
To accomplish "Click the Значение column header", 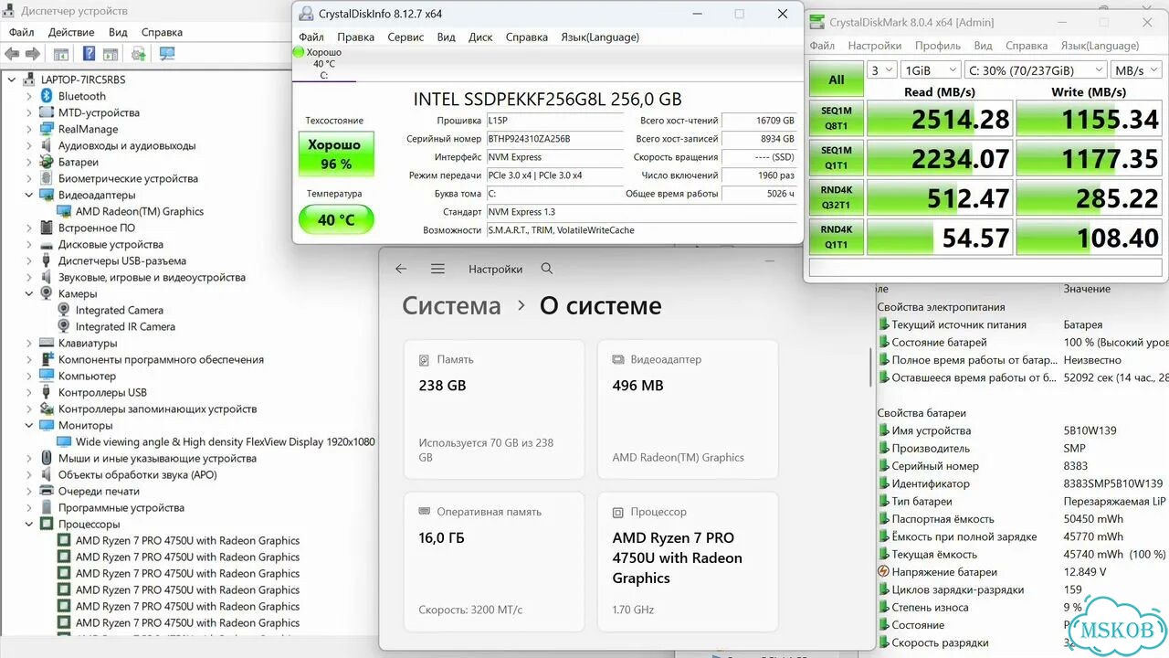I will tap(1087, 289).
